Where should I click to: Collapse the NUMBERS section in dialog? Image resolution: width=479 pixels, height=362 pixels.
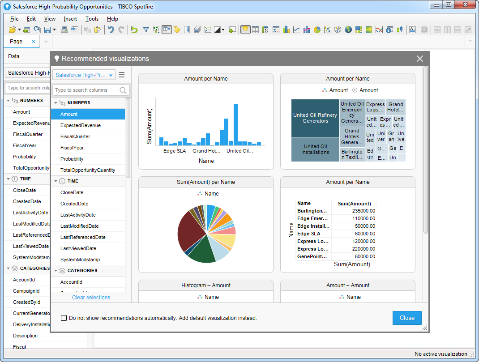[x=56, y=103]
